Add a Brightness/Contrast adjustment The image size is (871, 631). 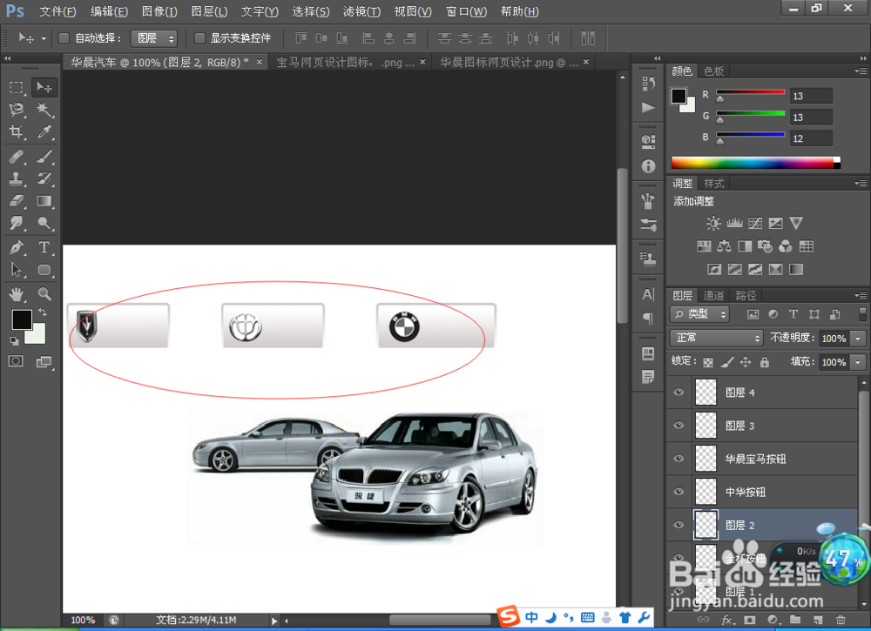click(713, 224)
